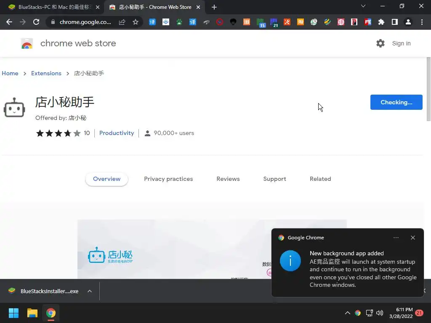
Task: Click the Checking... install button
Action: click(x=396, y=102)
